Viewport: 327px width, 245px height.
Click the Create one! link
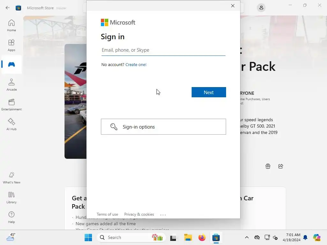[x=136, y=64]
